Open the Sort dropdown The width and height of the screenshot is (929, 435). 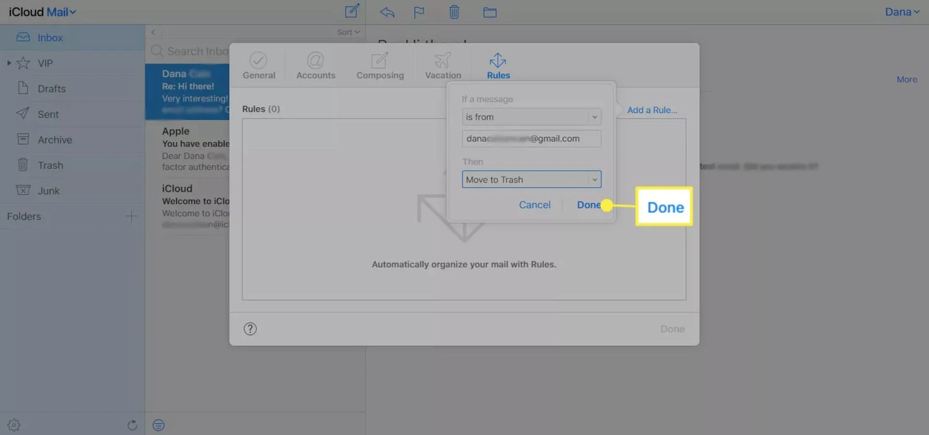click(x=348, y=32)
